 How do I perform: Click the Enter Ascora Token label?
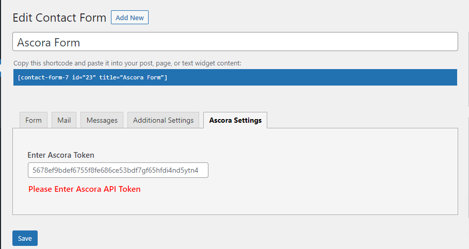[x=60, y=155]
